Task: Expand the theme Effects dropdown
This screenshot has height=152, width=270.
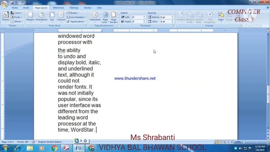Action: 17,22
